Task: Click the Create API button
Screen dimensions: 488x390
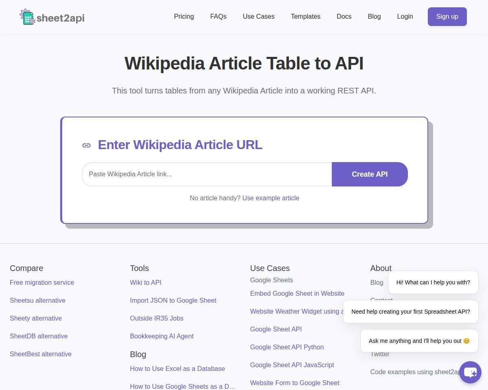Action: 370,174
